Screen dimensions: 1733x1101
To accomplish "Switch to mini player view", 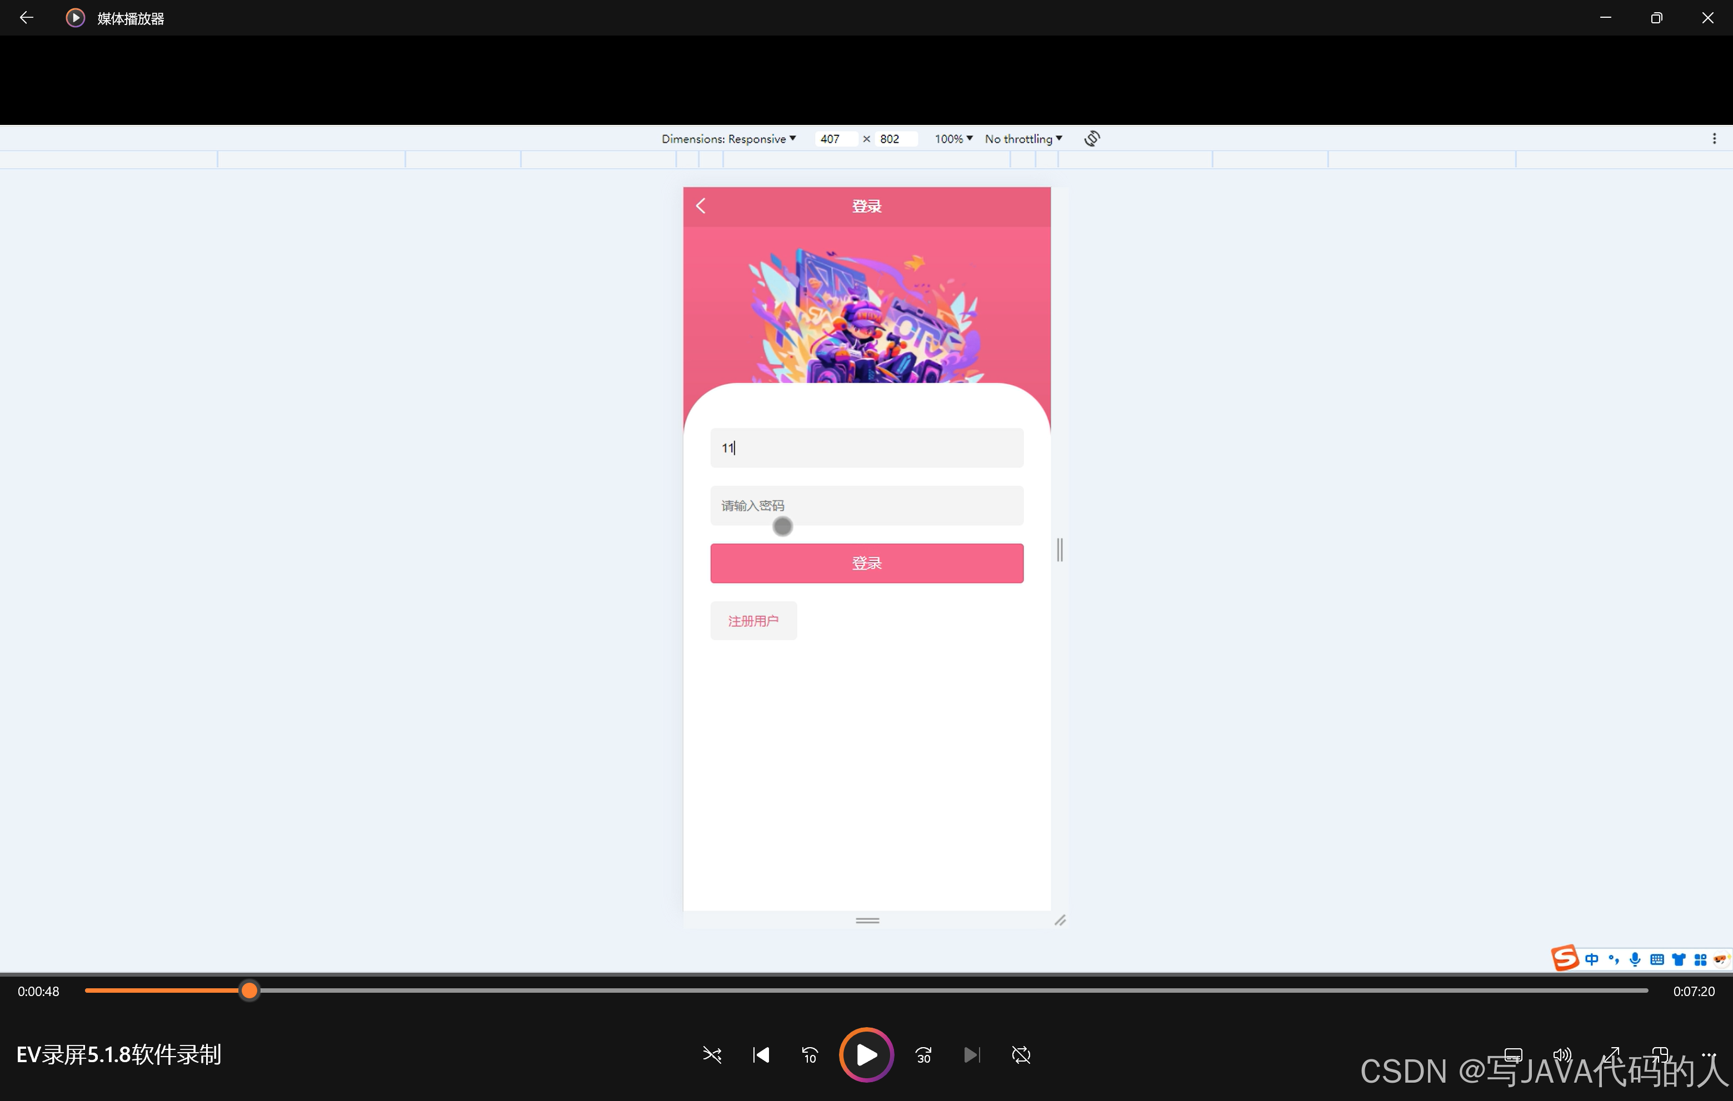I will (x=1660, y=1054).
